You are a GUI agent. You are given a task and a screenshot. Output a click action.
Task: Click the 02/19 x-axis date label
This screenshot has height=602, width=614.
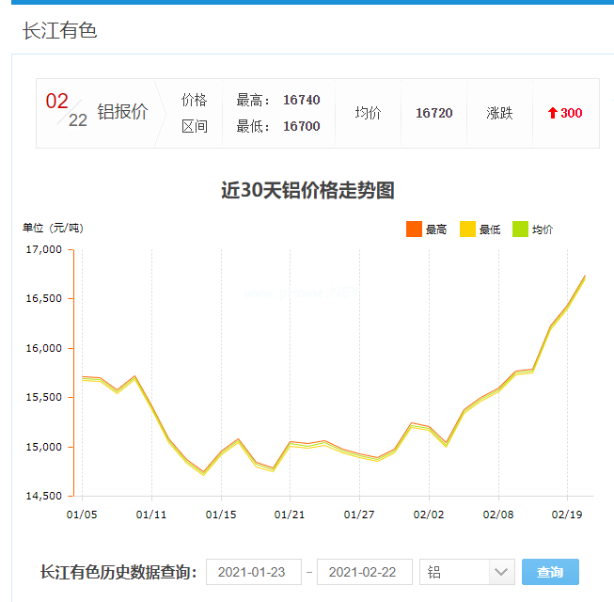coord(567,515)
